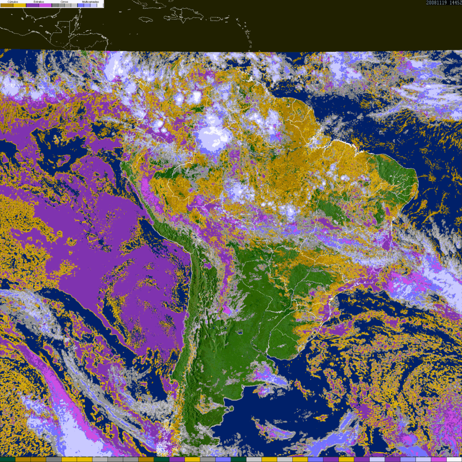
Task: Click the Multicamadas legend label
Action: point(90,2)
